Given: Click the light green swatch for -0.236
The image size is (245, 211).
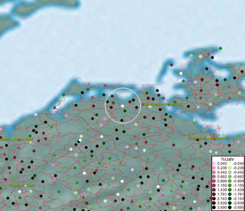Looking at the screenshot, I should pyautogui.click(x=230, y=168).
